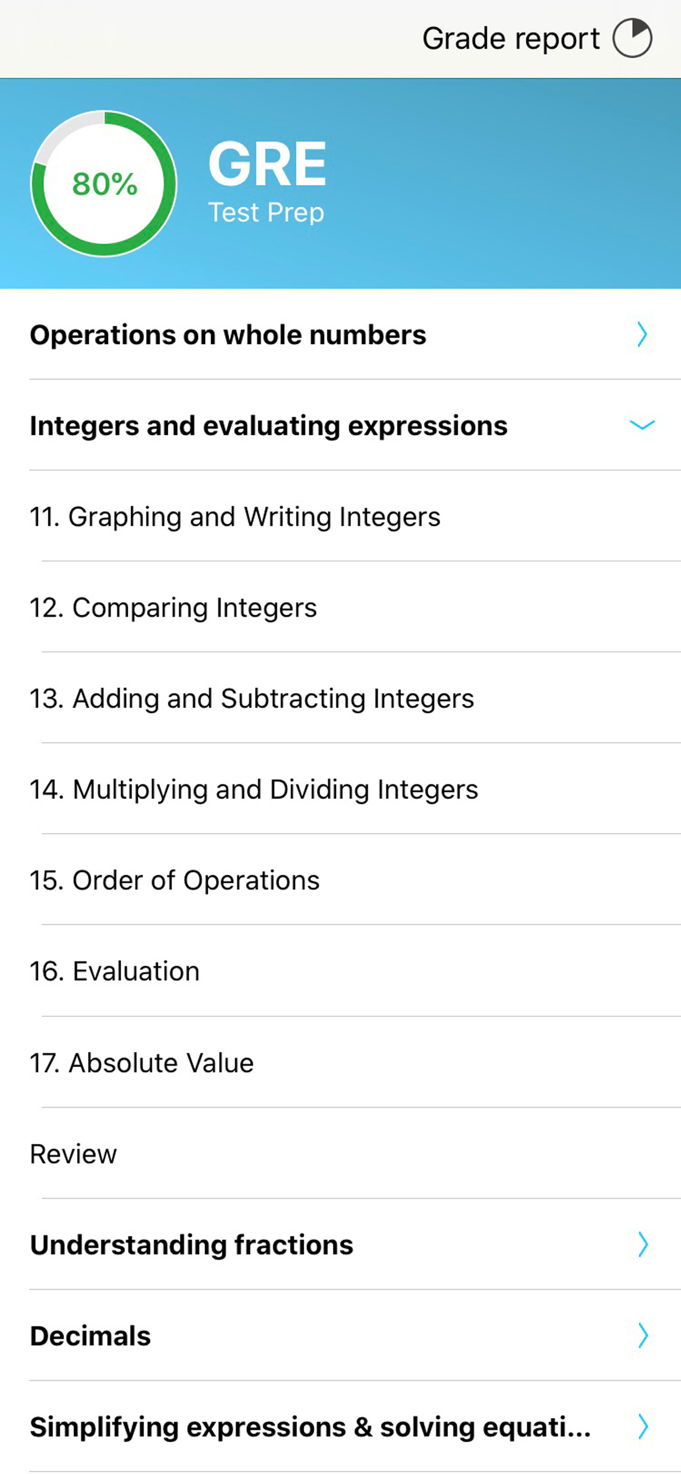Image resolution: width=681 pixels, height=1474 pixels.
Task: Expand the Understanding fractions chevron
Action: (x=643, y=1245)
